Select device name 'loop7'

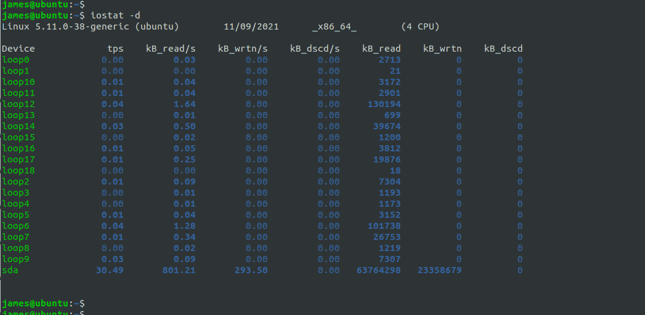(x=15, y=237)
